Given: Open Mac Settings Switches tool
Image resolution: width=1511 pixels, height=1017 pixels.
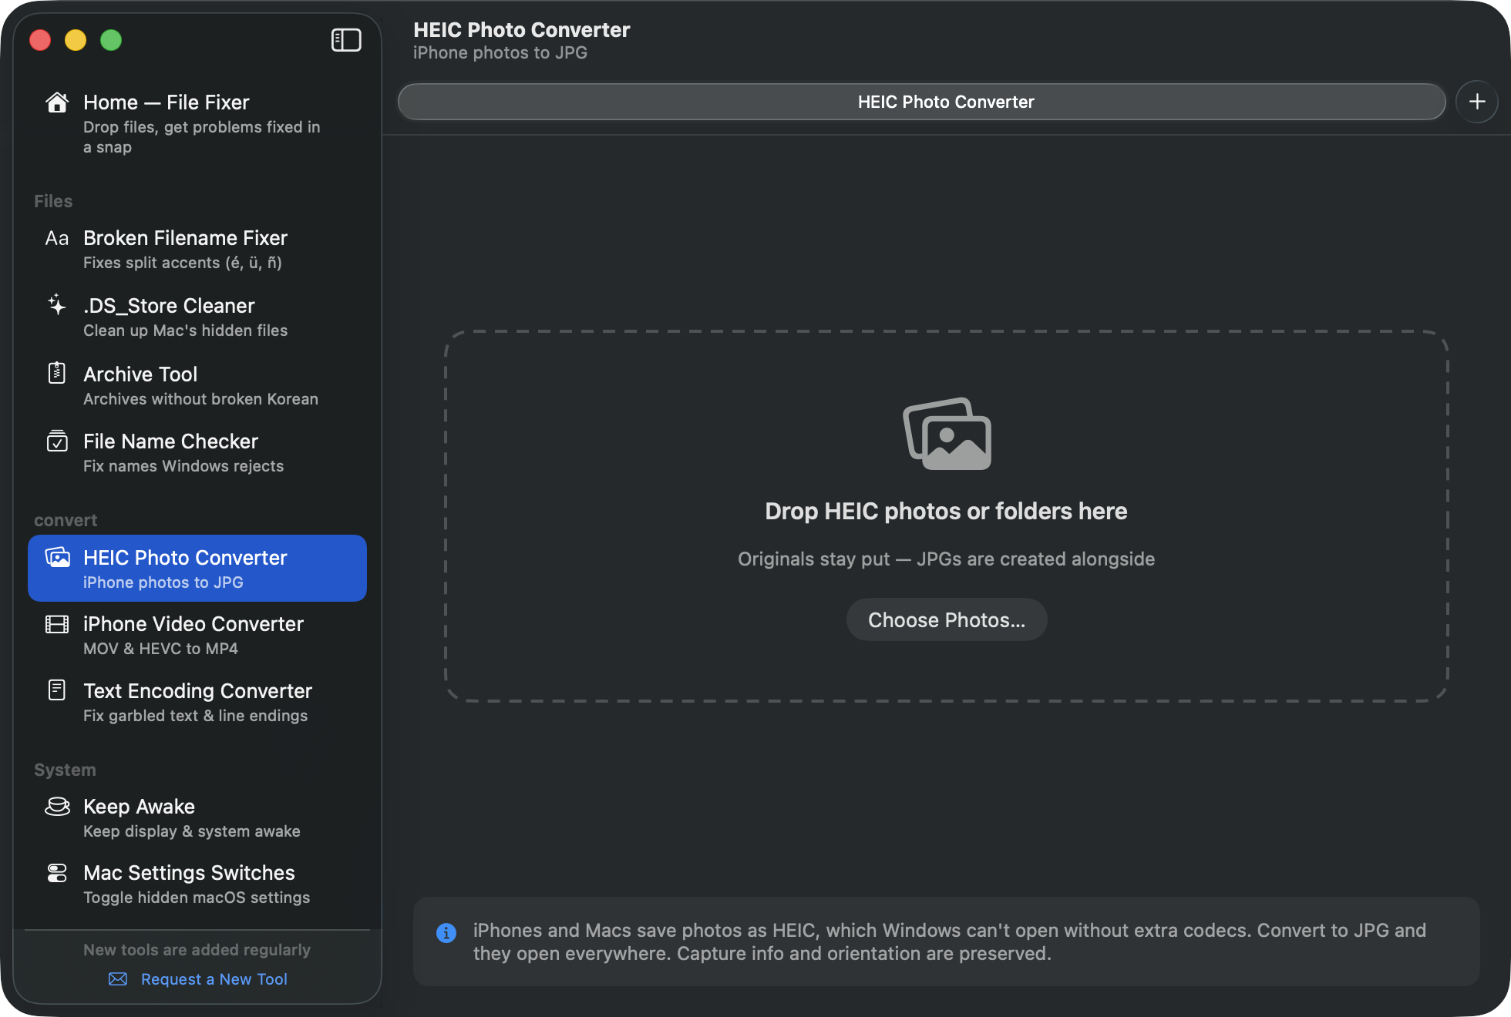Looking at the screenshot, I should [197, 884].
